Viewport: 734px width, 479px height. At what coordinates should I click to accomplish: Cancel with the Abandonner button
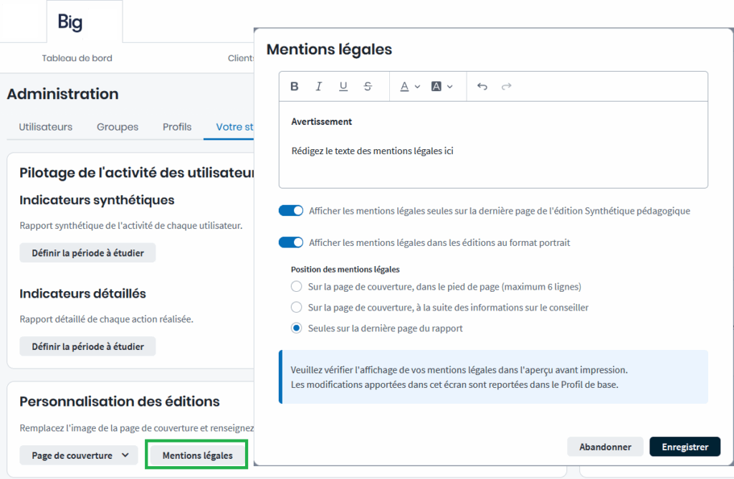tap(605, 447)
